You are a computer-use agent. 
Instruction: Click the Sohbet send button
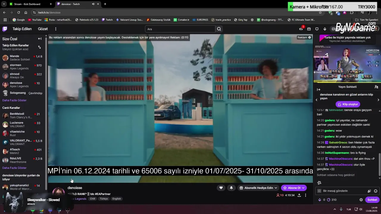pos(372,200)
